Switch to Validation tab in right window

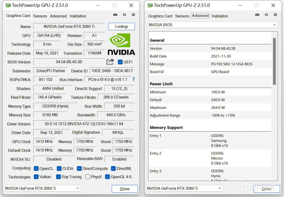coord(220,16)
